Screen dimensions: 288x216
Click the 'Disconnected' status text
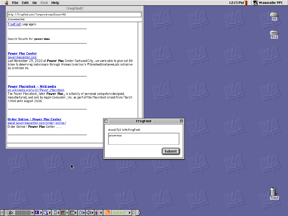pyautogui.click(x=16, y=19)
